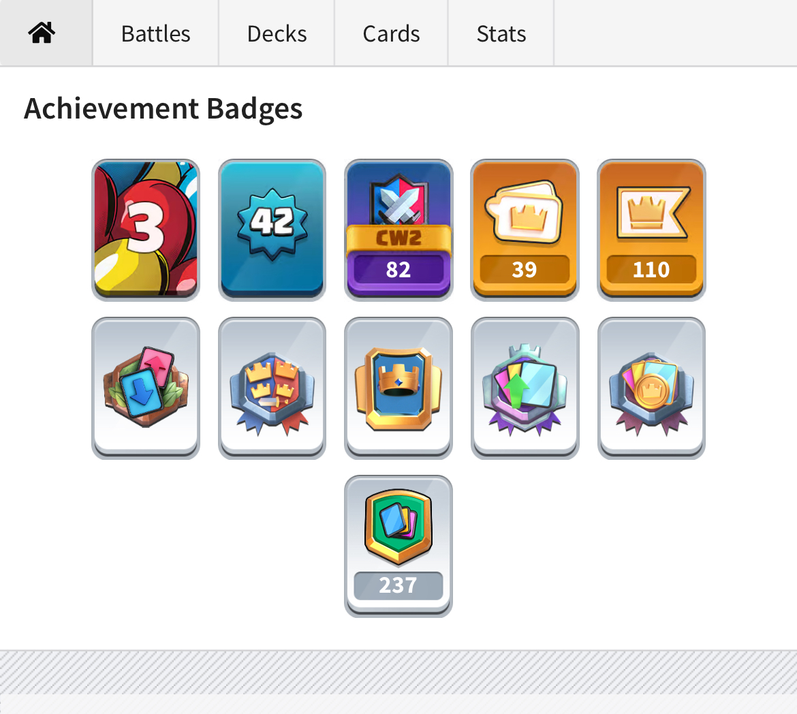Go to the home page icon
The height and width of the screenshot is (714, 797).
pyautogui.click(x=42, y=33)
